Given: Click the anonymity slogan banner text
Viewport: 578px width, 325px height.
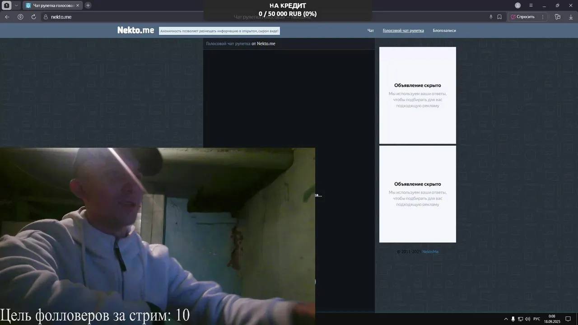Looking at the screenshot, I should click(219, 31).
